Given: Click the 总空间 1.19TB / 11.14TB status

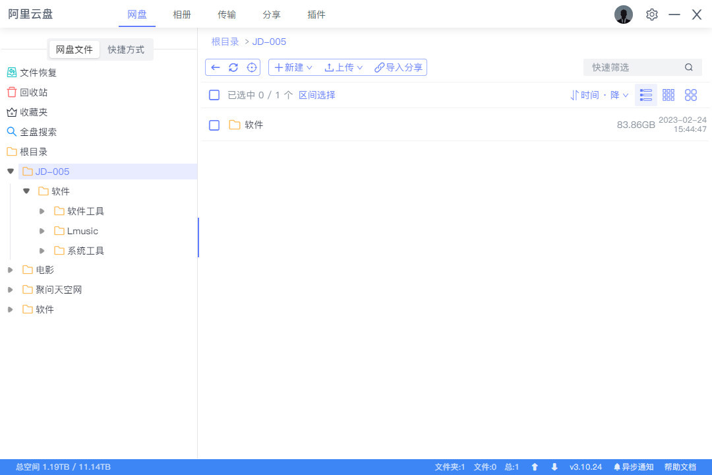Looking at the screenshot, I should (63, 467).
